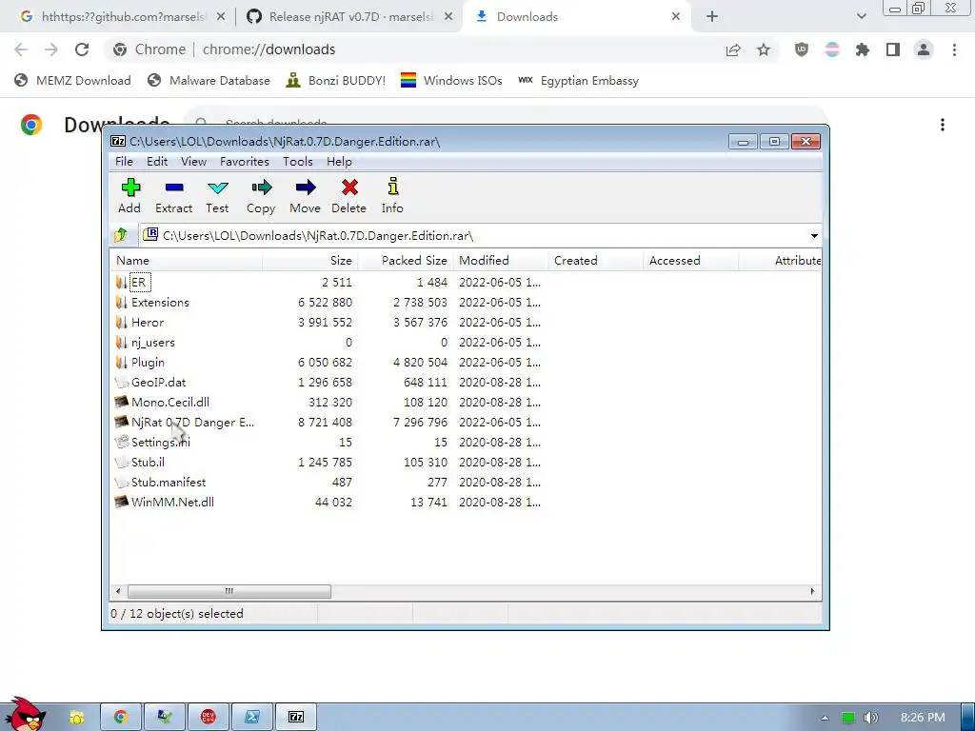Sort by Packed Size column header
Viewport: 975px width, 731px height.
[x=406, y=261]
